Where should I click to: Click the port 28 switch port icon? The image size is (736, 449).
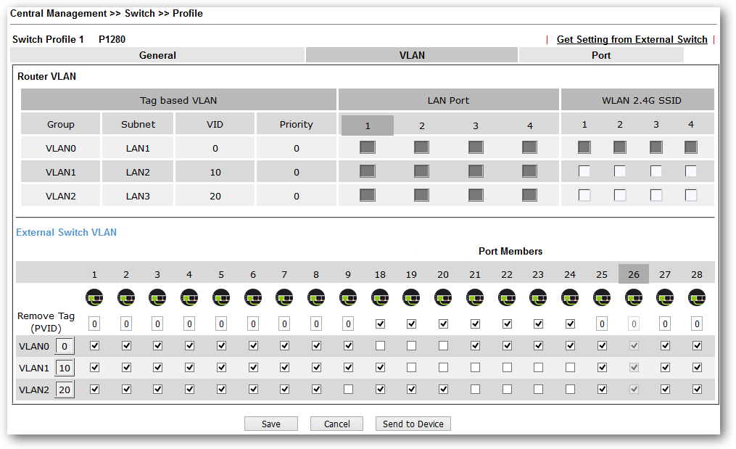[697, 297]
